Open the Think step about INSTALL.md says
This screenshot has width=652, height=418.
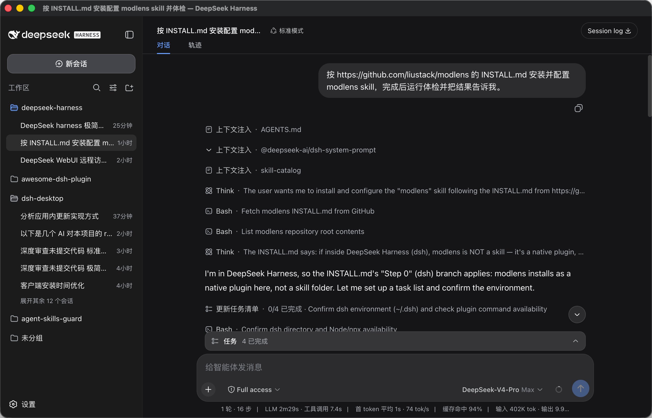tap(394, 252)
